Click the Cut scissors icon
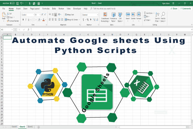 point(8,14)
